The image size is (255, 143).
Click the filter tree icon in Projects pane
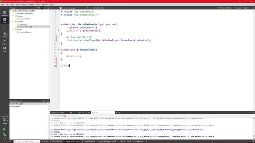pyautogui.click(x=39, y=8)
